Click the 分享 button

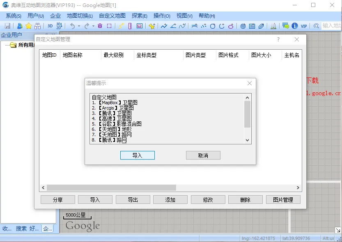[x=58, y=199]
